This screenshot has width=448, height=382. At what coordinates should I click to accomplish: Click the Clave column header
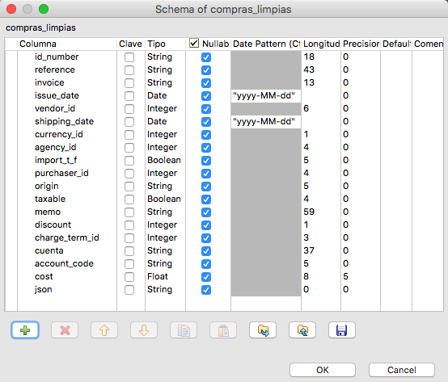131,44
